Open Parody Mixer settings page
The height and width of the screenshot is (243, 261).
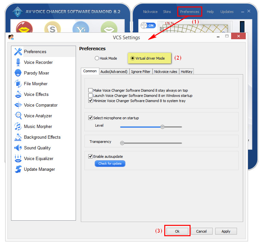coord(43,73)
